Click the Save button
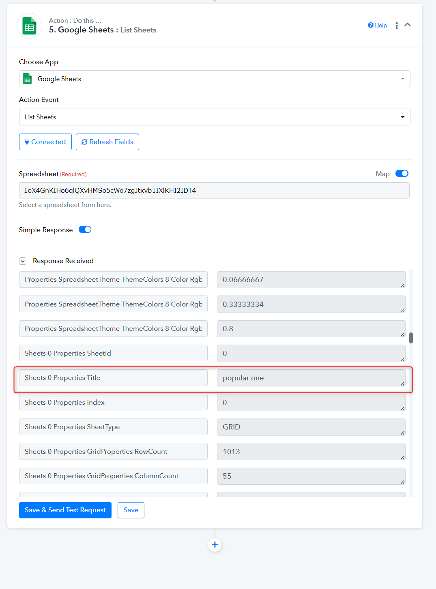The image size is (436, 589). click(131, 510)
